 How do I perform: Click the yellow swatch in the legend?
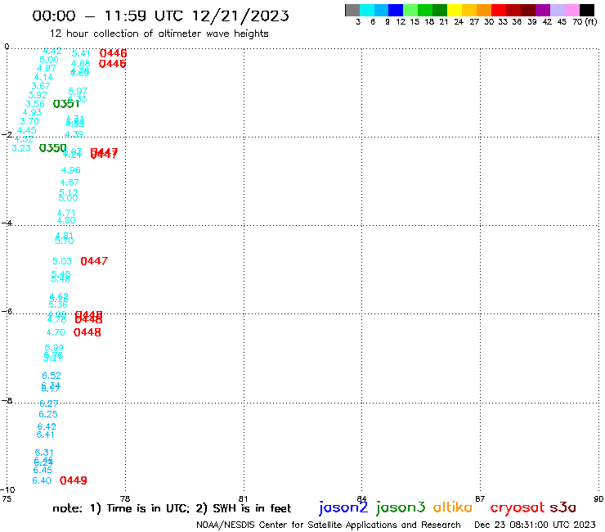(455, 10)
